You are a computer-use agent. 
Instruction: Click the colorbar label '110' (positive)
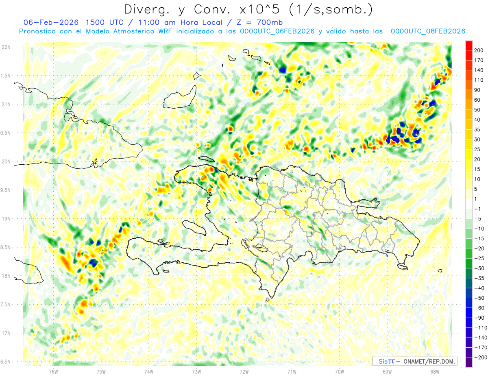point(479,80)
